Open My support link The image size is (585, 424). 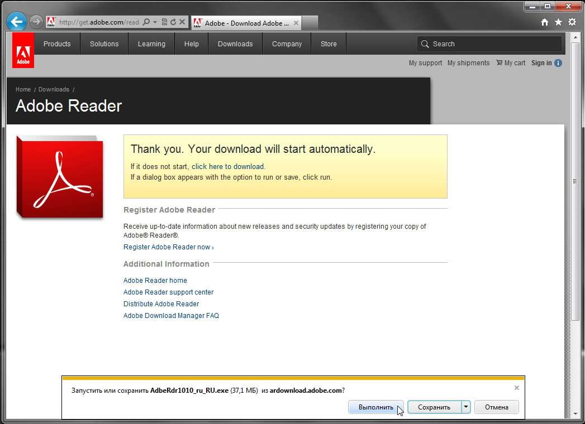click(x=425, y=63)
